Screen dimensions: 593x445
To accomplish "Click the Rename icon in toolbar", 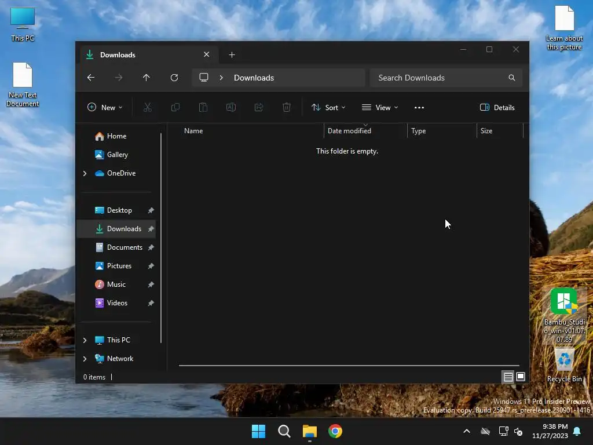I will tap(231, 107).
